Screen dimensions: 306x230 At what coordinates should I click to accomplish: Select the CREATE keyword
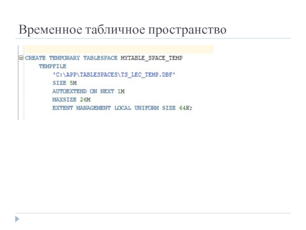click(35, 58)
